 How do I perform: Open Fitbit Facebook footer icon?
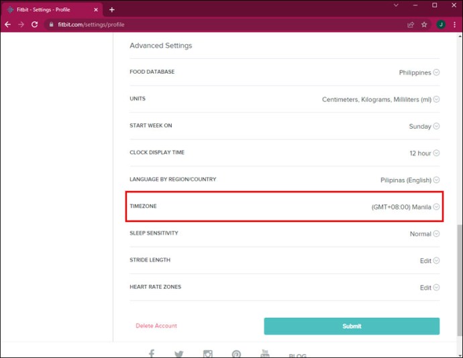click(152, 353)
